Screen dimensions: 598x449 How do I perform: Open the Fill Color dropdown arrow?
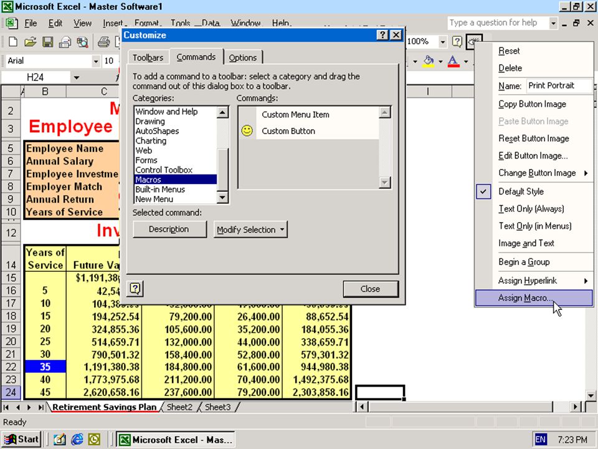coord(440,61)
